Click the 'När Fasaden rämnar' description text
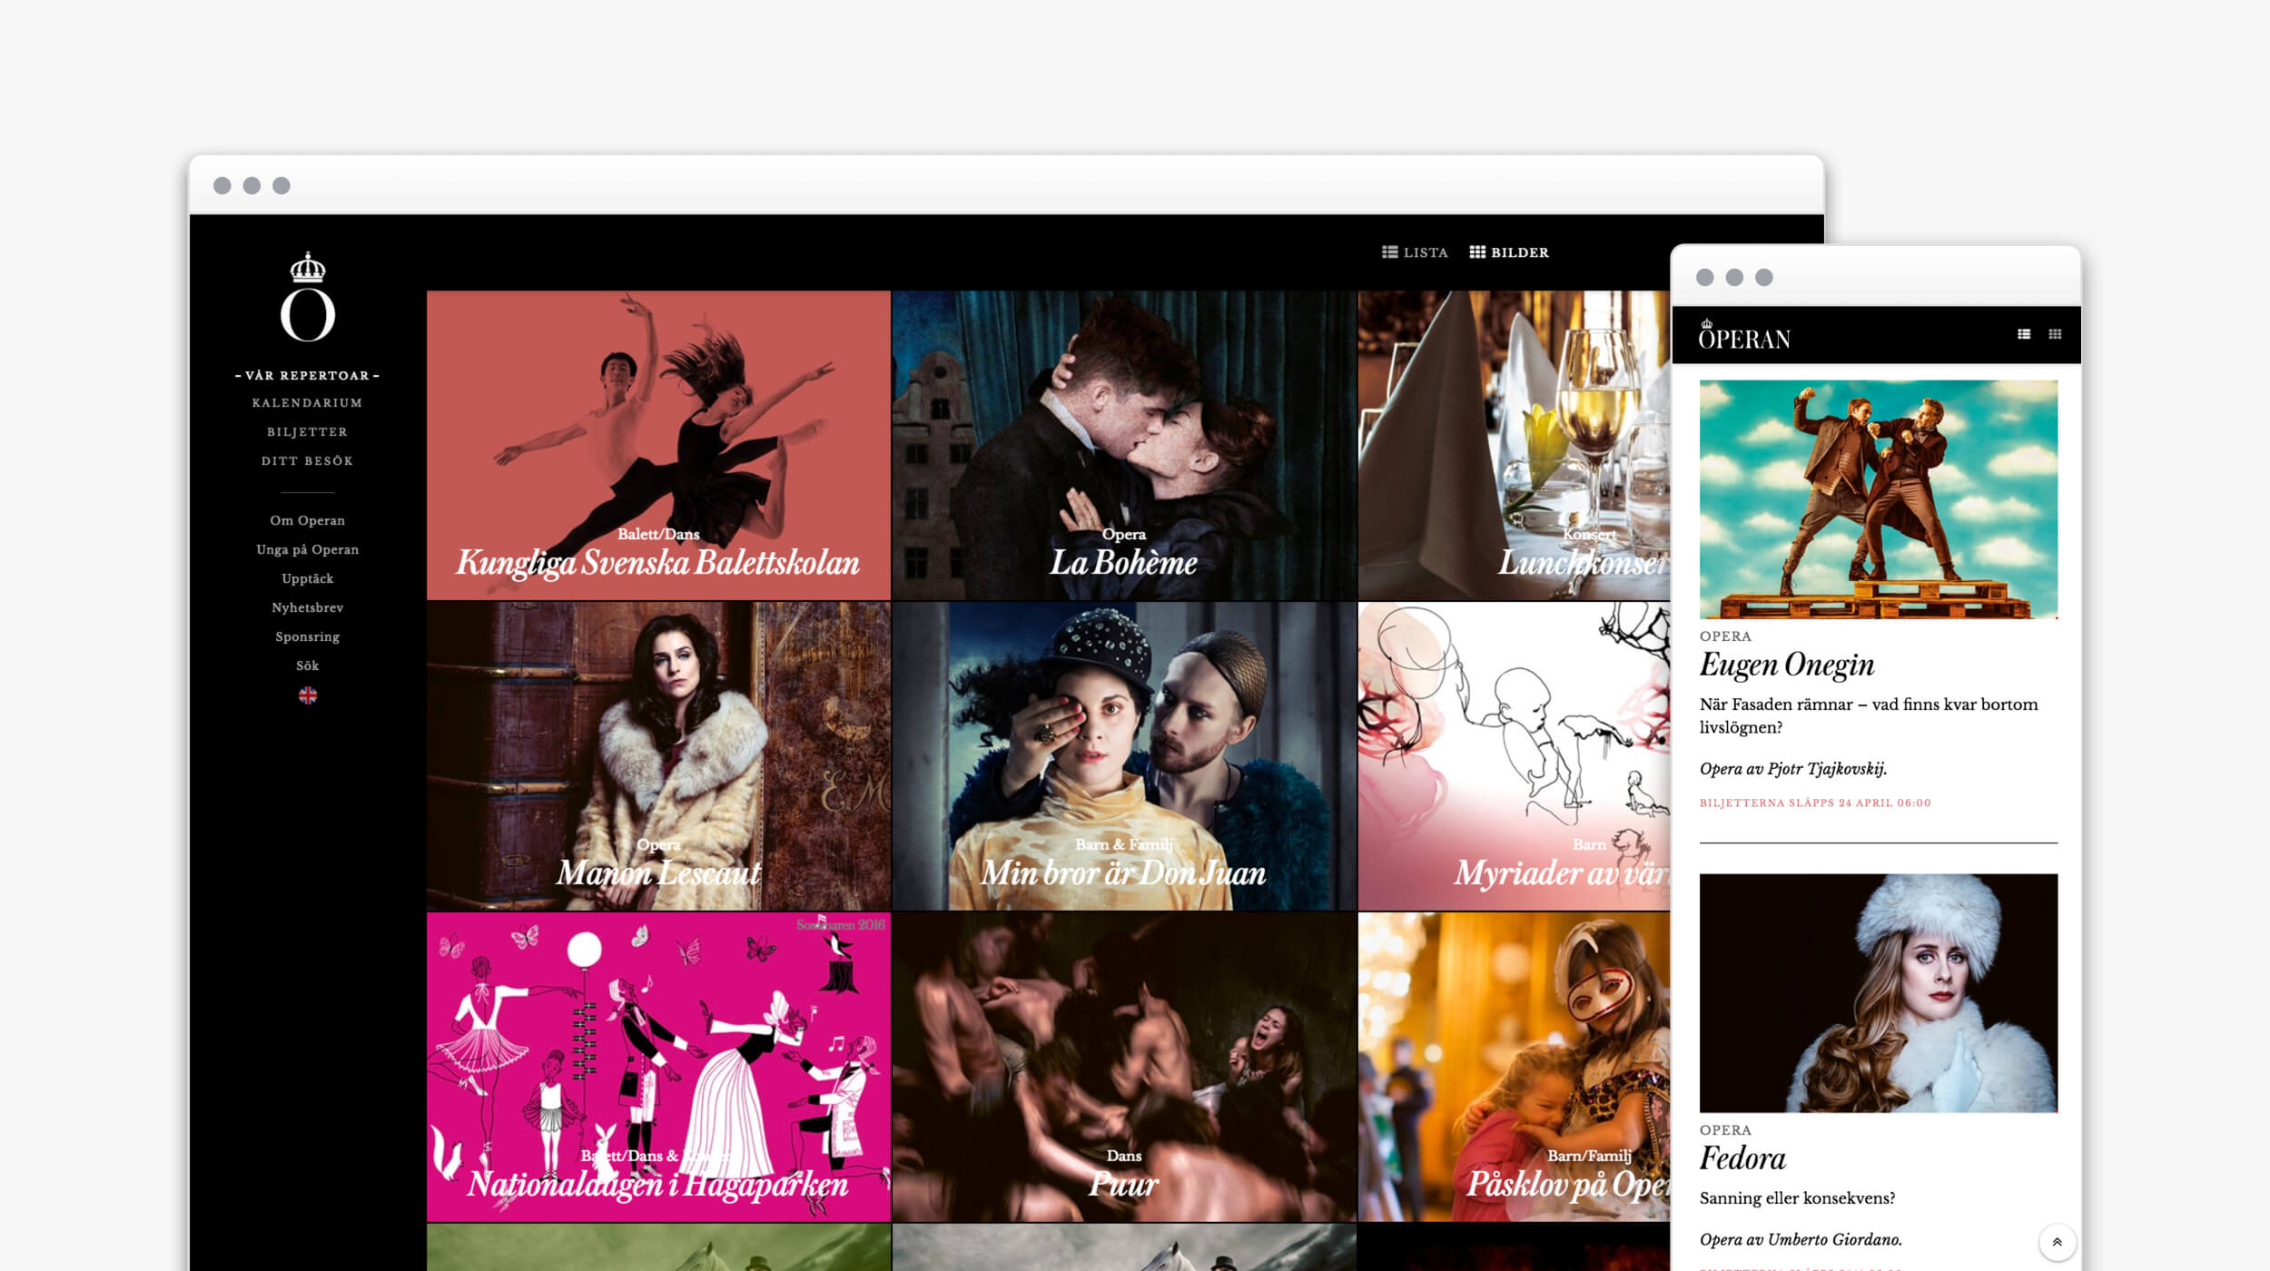 1869,715
